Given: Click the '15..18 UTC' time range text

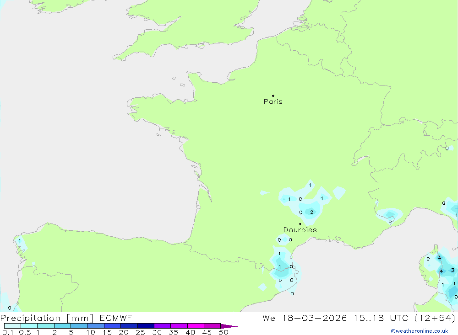Looking at the screenshot, I should point(381,318).
